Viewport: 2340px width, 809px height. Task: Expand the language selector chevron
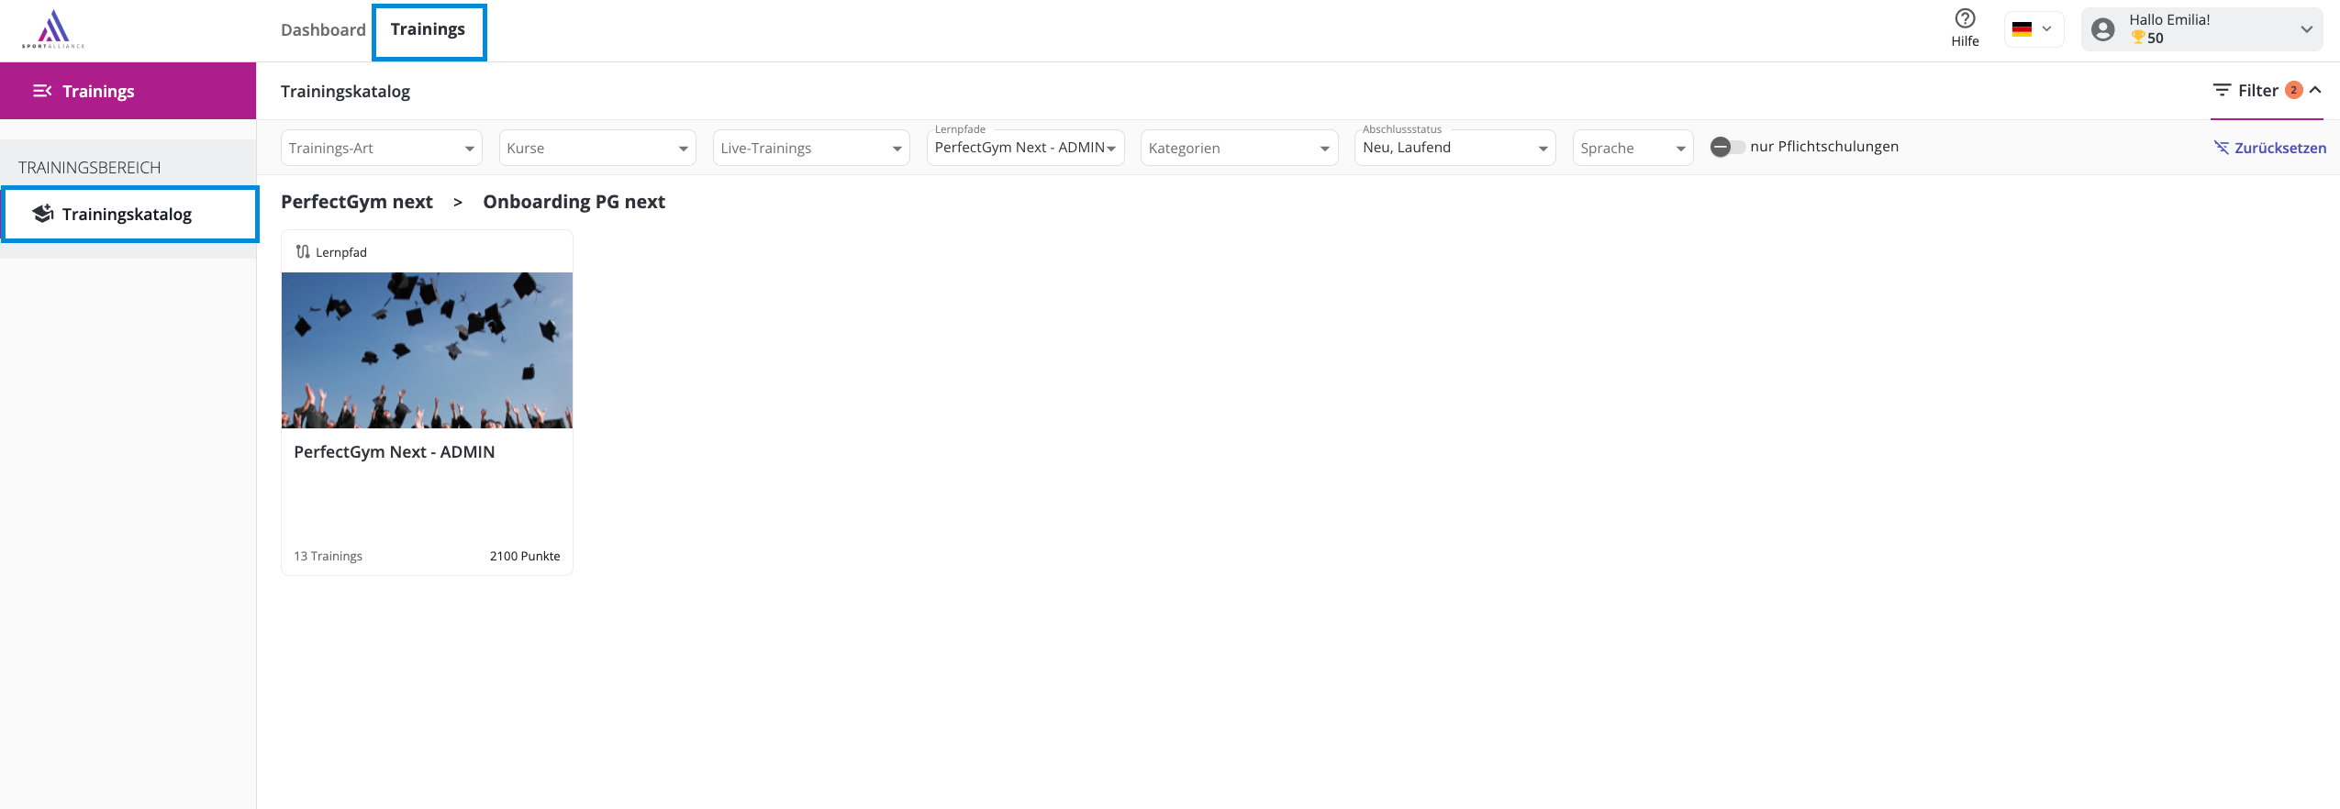pos(2046,29)
